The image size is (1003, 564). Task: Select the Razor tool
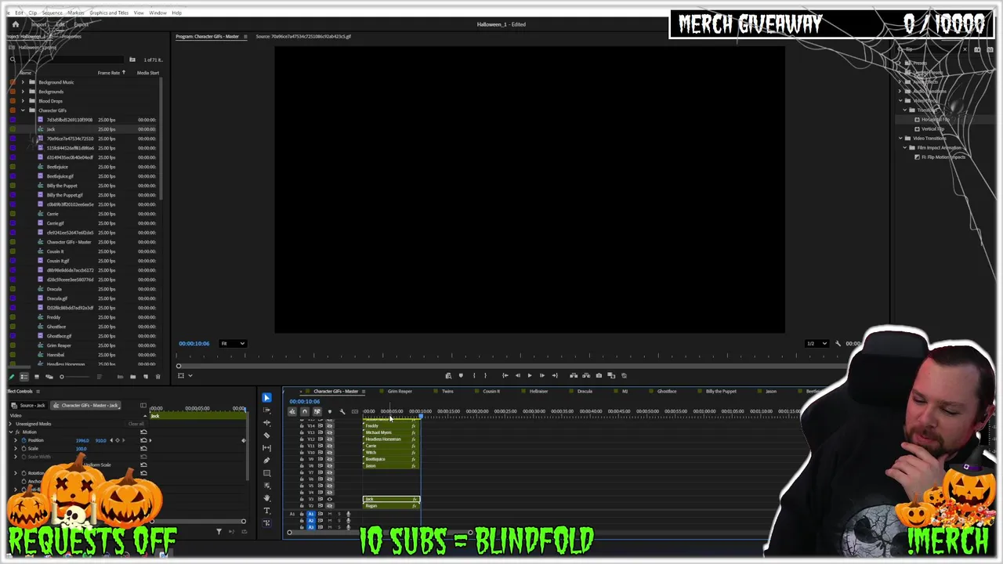[266, 436]
